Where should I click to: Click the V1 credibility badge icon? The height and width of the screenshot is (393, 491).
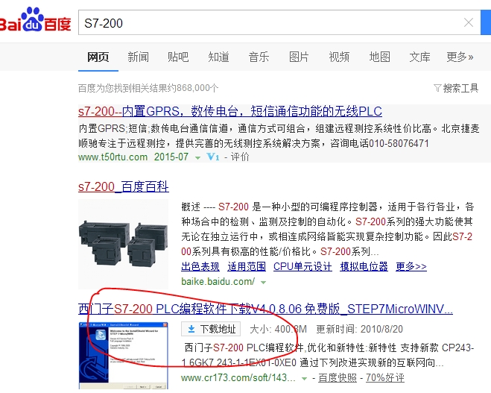213,157
